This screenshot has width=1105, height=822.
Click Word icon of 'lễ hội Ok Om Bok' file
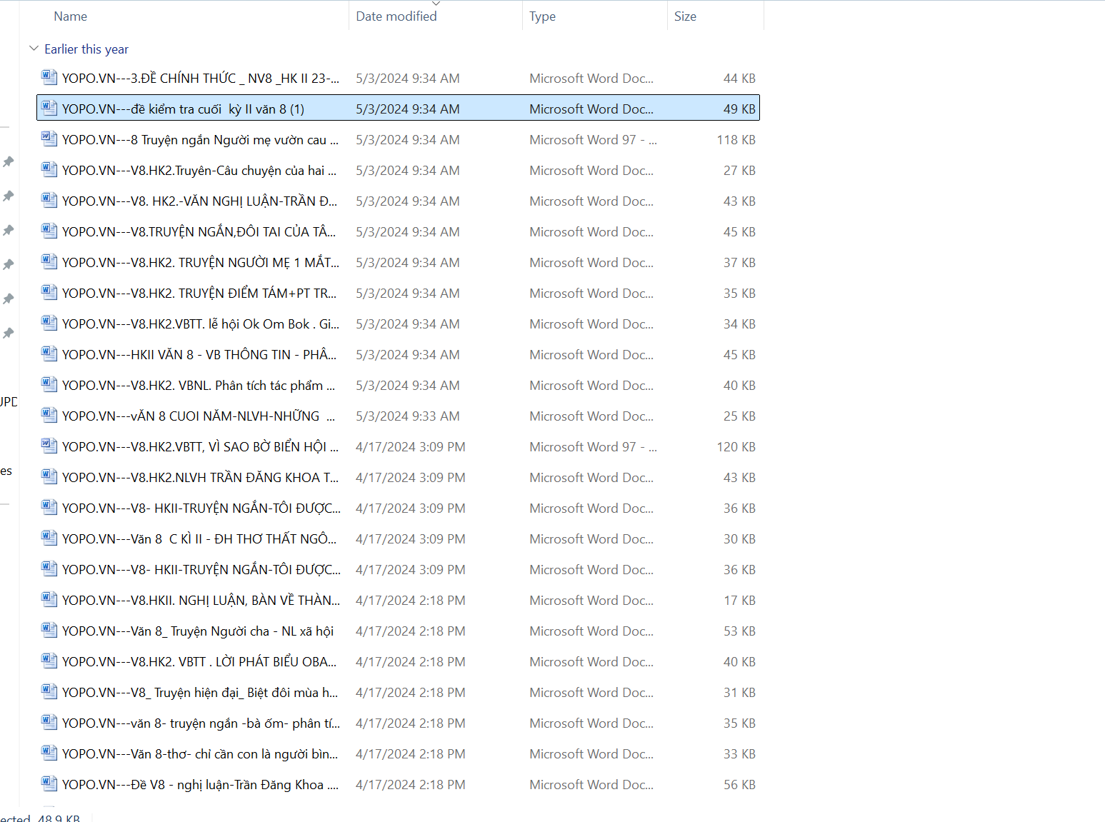(x=49, y=323)
